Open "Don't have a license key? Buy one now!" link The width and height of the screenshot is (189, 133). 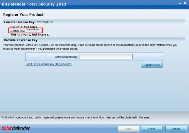pyautogui.click(x=49, y=64)
